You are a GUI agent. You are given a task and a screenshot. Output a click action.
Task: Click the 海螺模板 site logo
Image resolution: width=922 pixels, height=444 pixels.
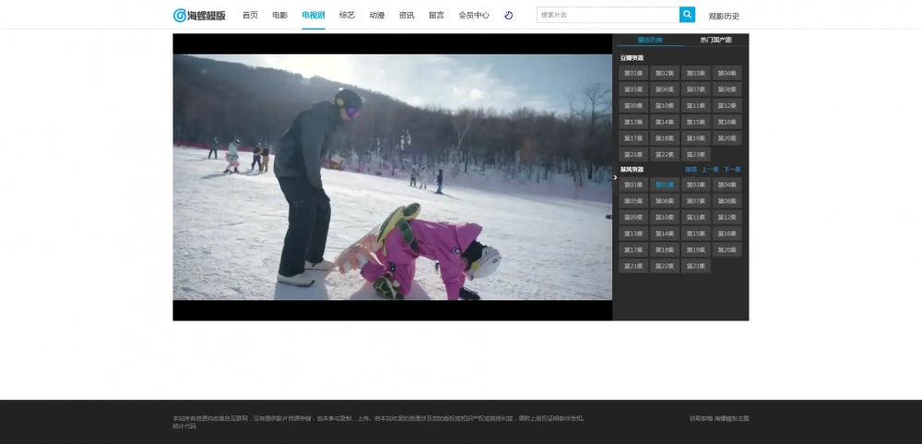[199, 15]
